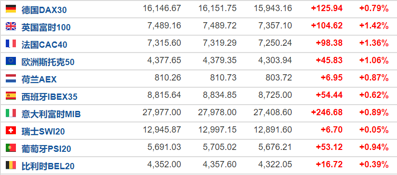Open the 法国CAC40 index link
This screenshot has height=175, width=397.
[44, 45]
